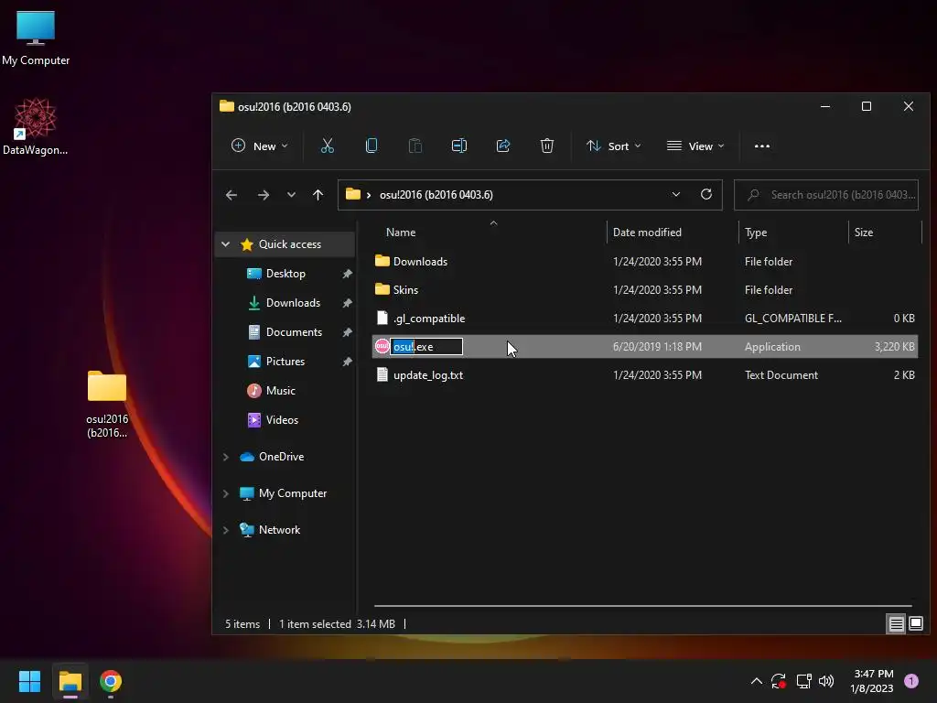
Task: Go forward with the right arrow
Action: 263,195
